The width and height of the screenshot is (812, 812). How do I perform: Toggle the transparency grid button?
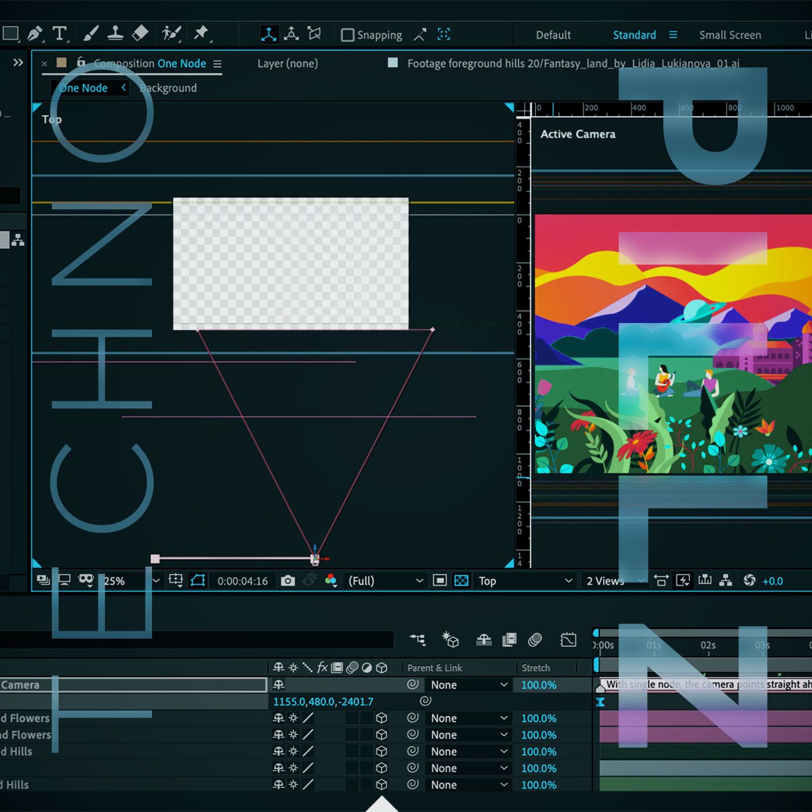(462, 581)
